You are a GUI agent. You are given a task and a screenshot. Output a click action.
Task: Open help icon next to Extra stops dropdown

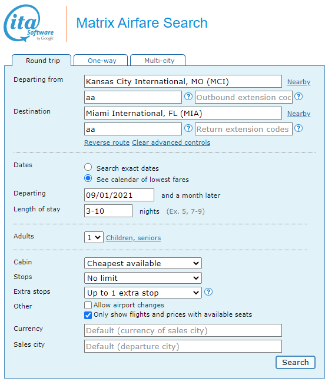208,292
